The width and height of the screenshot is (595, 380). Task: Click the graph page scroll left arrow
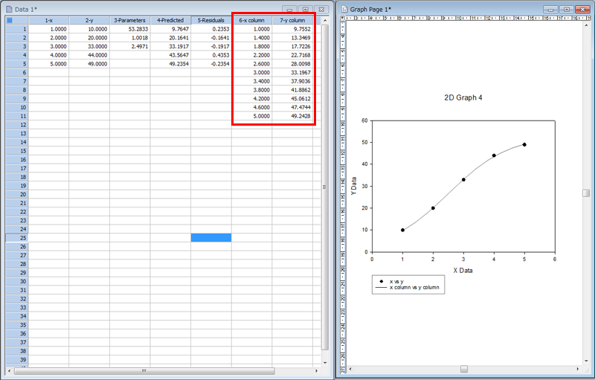(350, 369)
